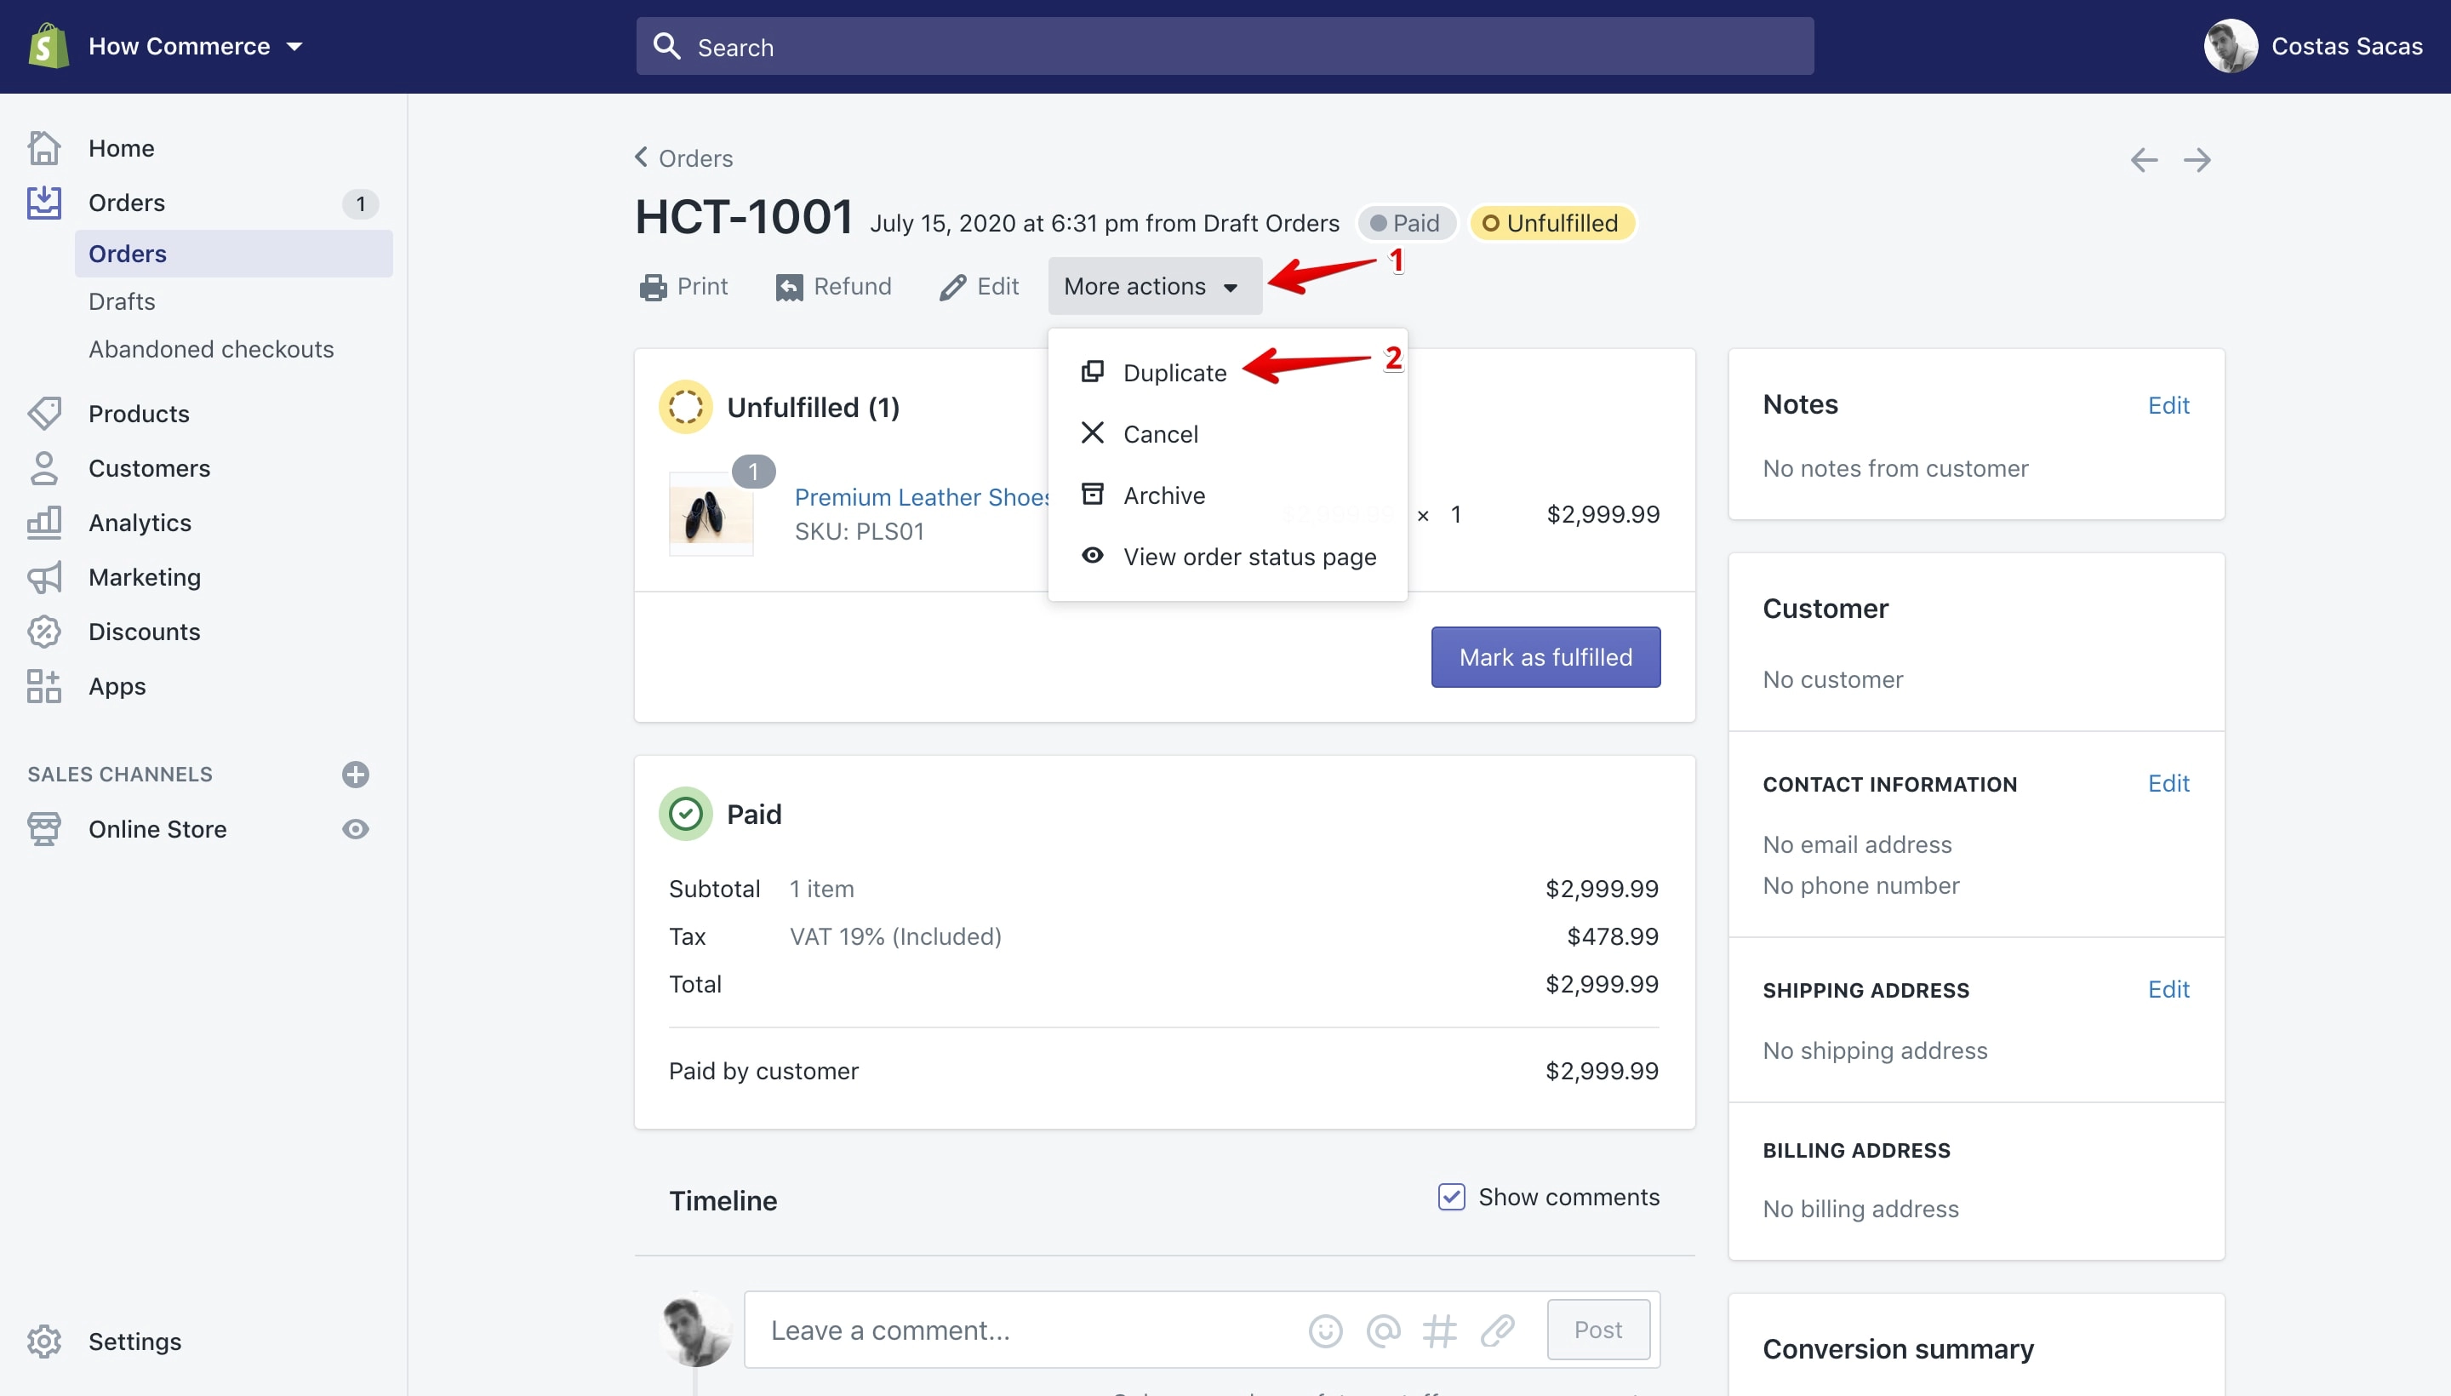The image size is (2451, 1396).
Task: Click the Products tag icon
Action: click(x=44, y=413)
